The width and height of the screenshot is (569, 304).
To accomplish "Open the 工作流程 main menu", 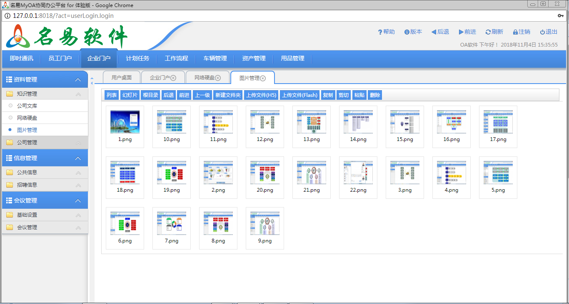I will click(x=176, y=59).
